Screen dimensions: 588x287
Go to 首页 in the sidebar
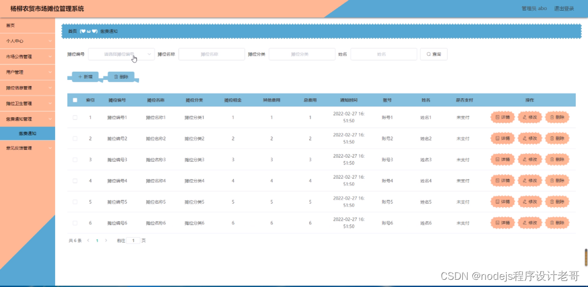click(x=27, y=26)
